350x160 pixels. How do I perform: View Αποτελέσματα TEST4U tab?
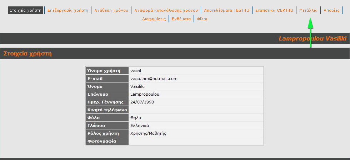tap(226, 10)
